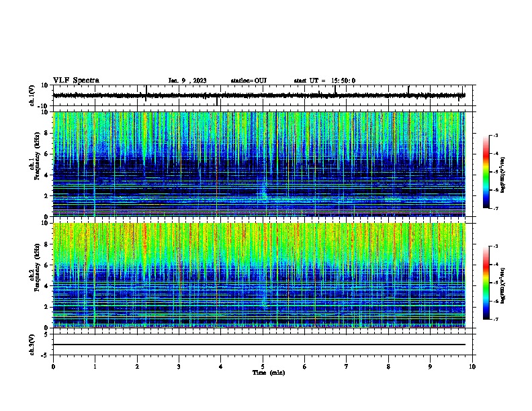Viewport: 532px width, 411px height.
Task: Click the ch.1 "Frequency (kHz)" axis label
Action: point(37,156)
